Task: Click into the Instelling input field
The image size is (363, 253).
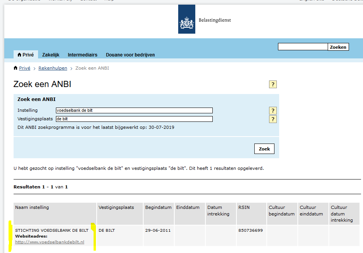Action: 134,111
